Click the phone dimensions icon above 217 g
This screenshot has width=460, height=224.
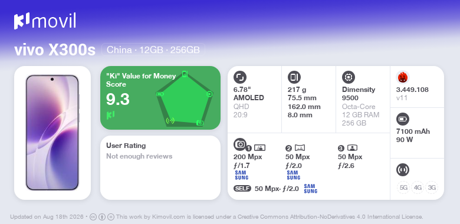click(294, 77)
